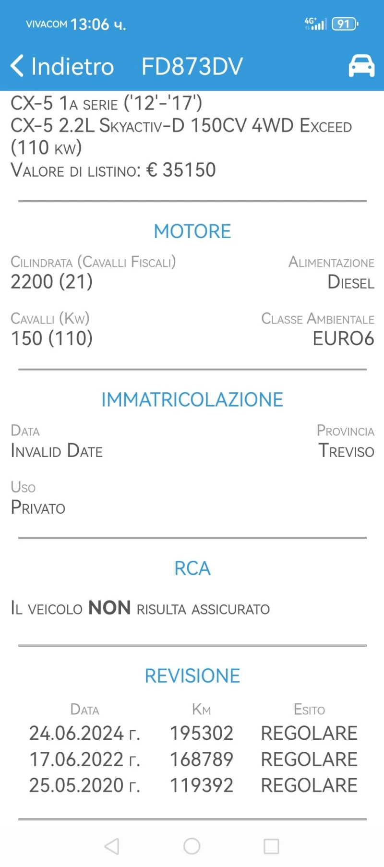The height and width of the screenshot is (867, 384).
Task: Tap the EURO6 environmental class value
Action: (343, 338)
